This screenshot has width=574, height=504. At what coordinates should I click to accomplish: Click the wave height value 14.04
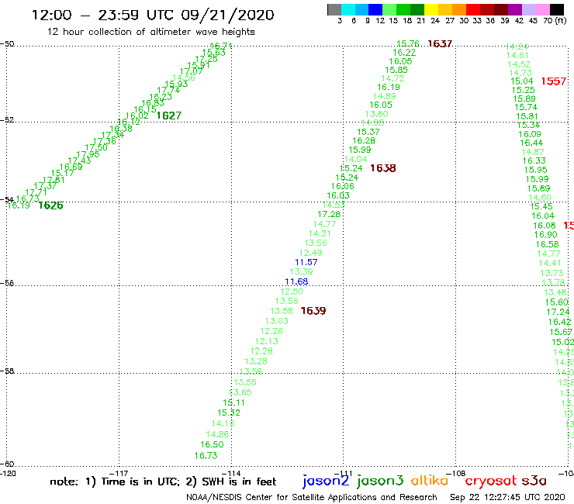[x=355, y=159]
